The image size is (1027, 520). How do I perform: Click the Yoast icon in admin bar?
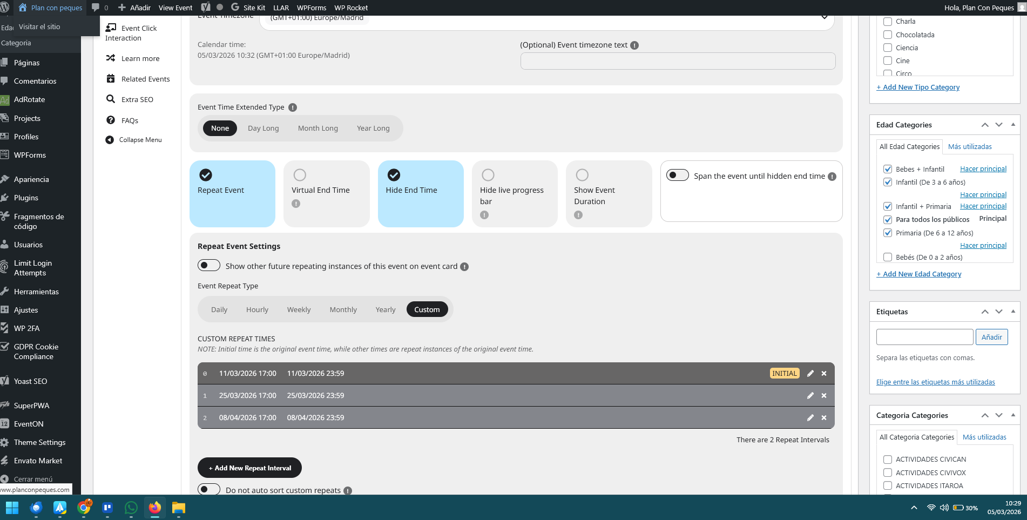pyautogui.click(x=206, y=8)
